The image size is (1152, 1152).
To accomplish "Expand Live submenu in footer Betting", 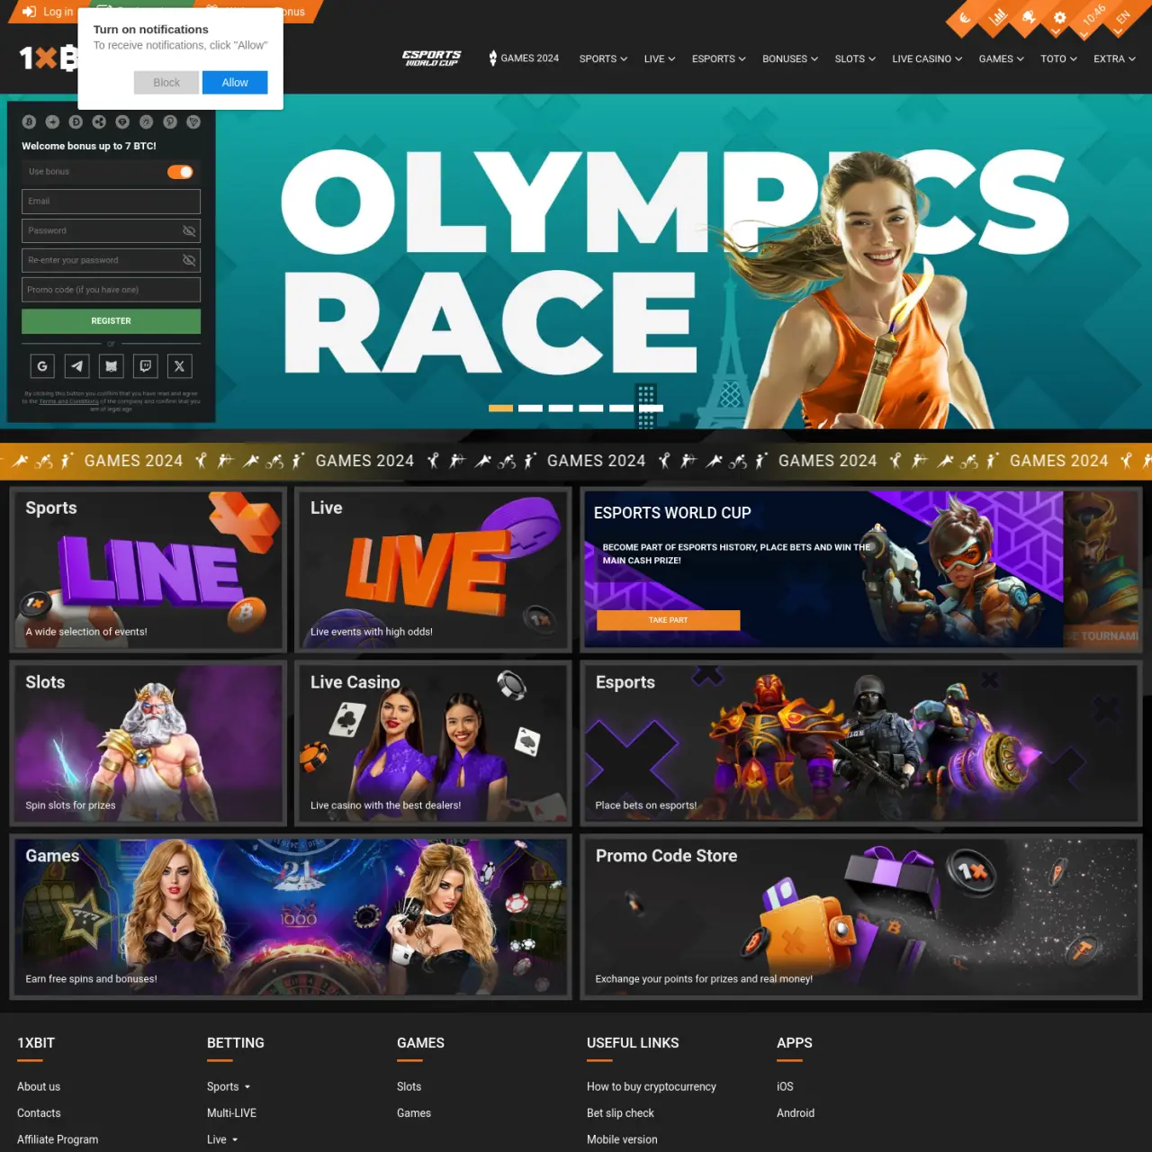I will point(235,1140).
